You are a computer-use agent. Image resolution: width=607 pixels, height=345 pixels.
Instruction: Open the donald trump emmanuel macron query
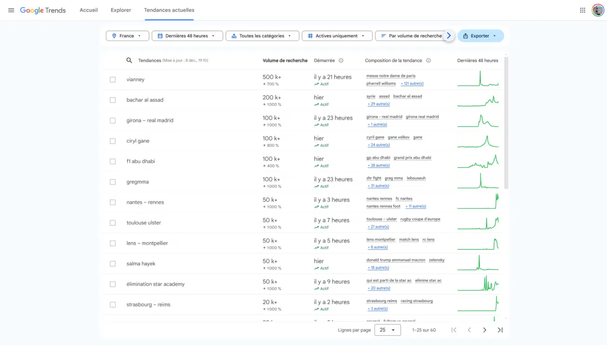(x=396, y=260)
